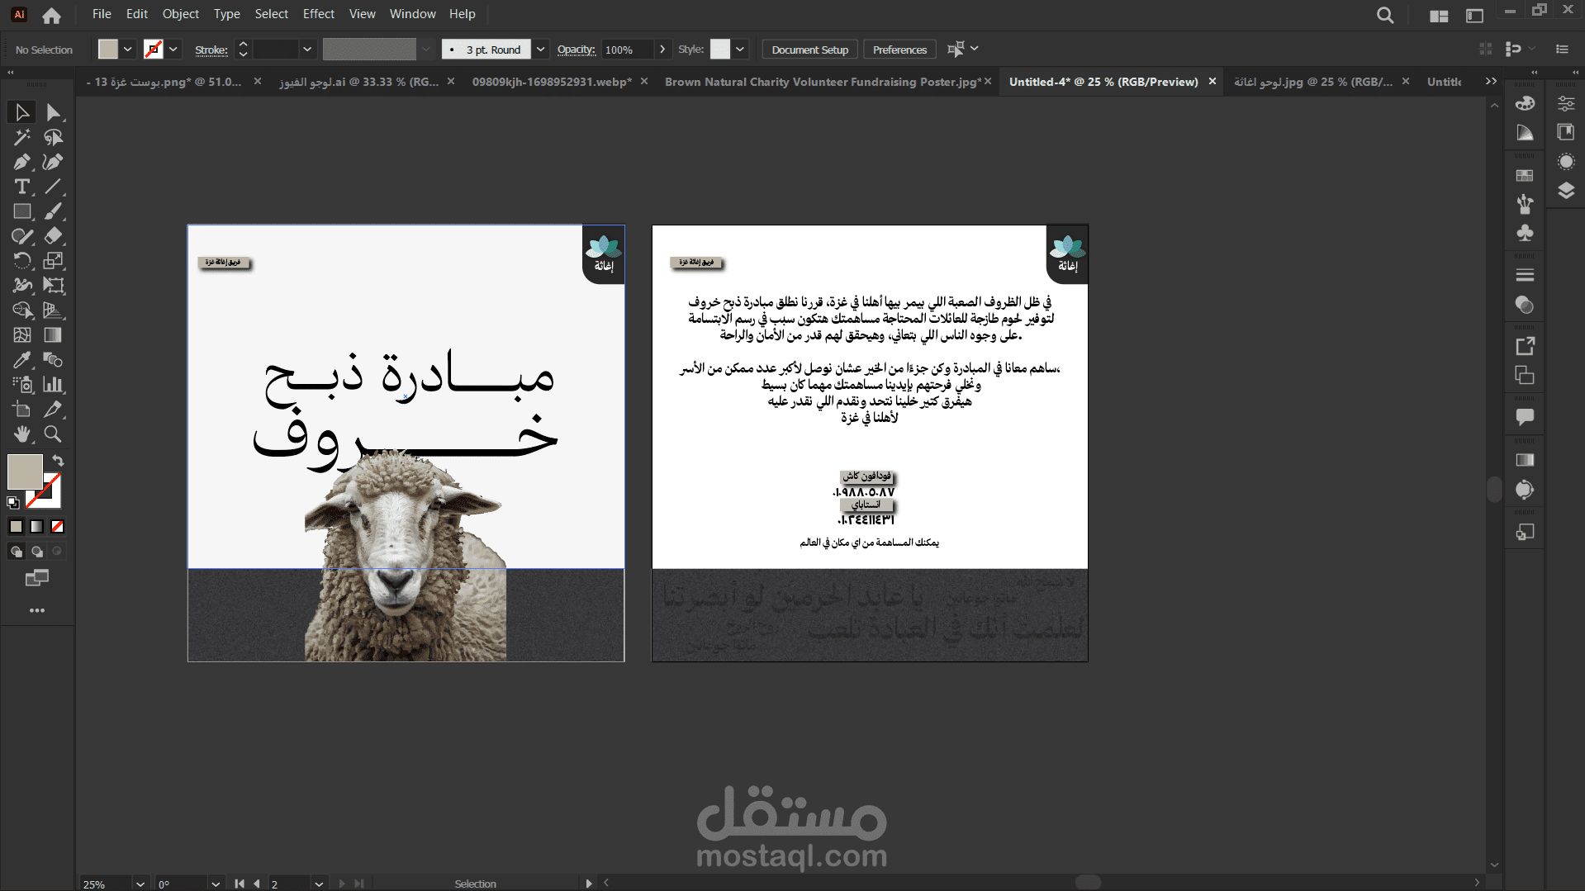Open the Effect menu
Viewport: 1585px width, 891px height.
pos(319,14)
